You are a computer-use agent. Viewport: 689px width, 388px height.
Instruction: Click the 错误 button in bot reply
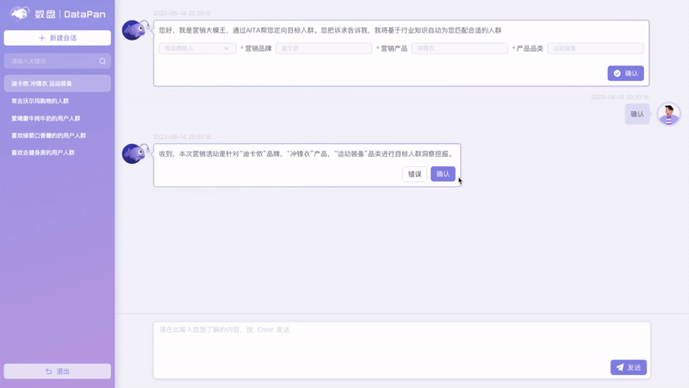414,174
